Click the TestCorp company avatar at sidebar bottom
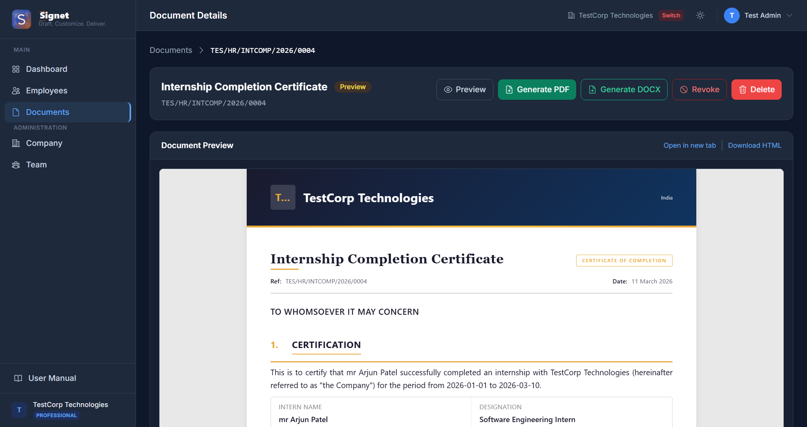 click(19, 410)
